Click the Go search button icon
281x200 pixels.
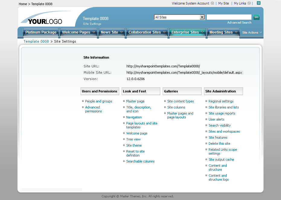[256, 17]
